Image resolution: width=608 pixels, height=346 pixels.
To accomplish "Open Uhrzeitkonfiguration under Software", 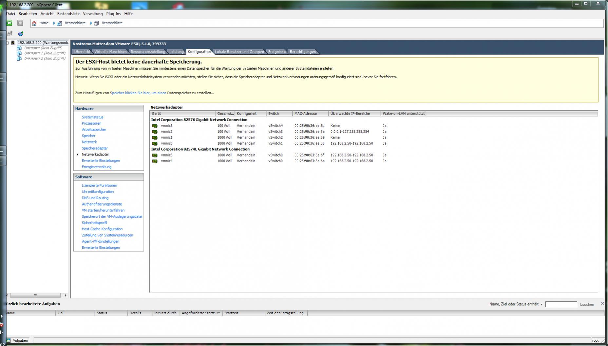I will point(98,192).
